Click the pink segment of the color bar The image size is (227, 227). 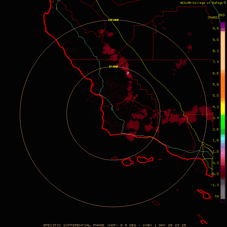coord(223,153)
